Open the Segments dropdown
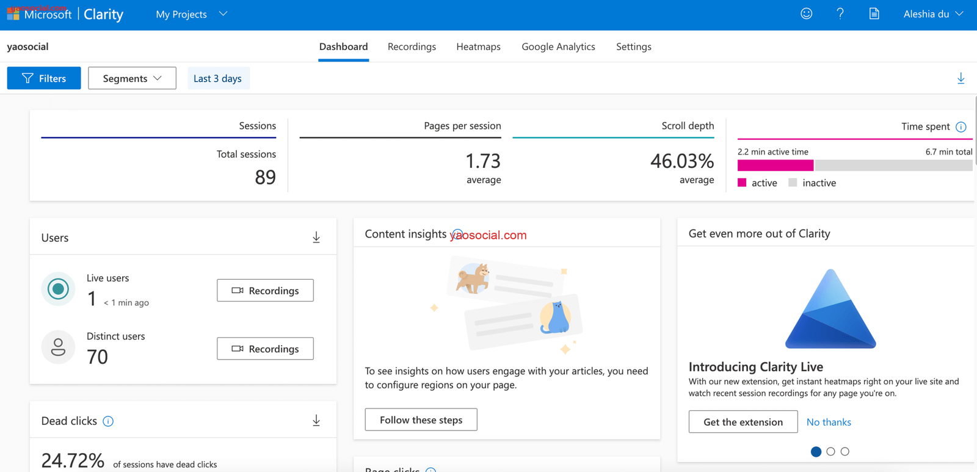Screen dimensions: 977x472 point(132,78)
